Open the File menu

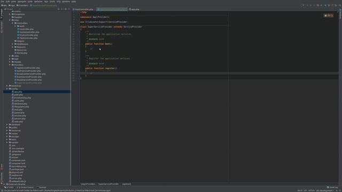[2, 2]
